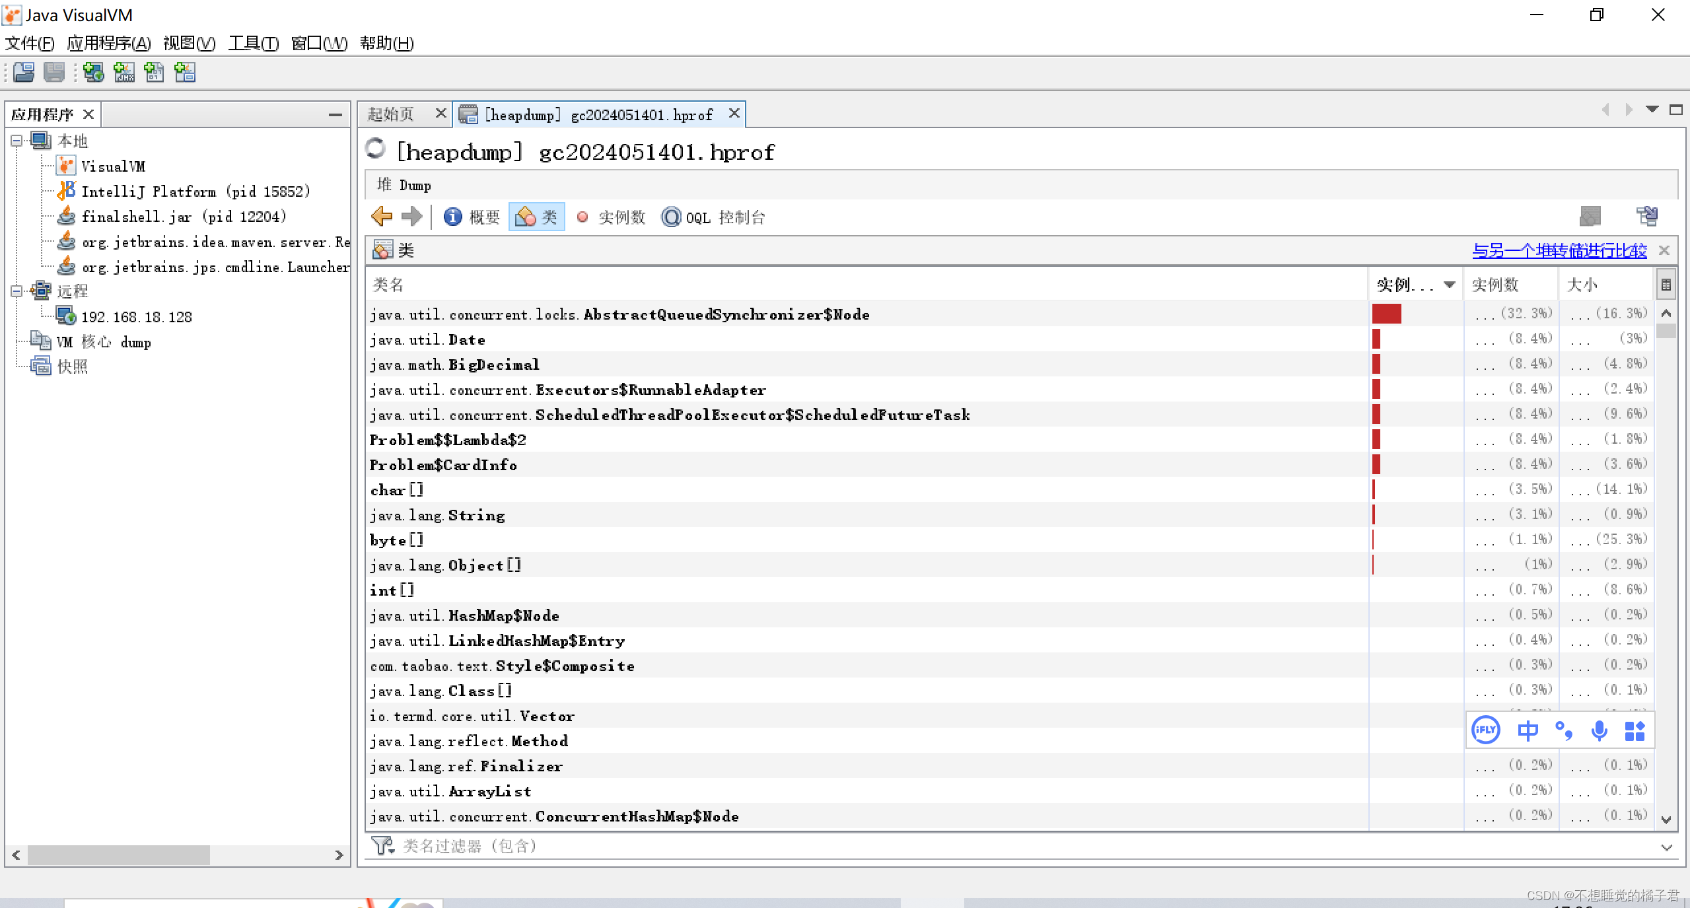Go forward with the right arrow icon
This screenshot has width=1690, height=908.
(x=411, y=217)
